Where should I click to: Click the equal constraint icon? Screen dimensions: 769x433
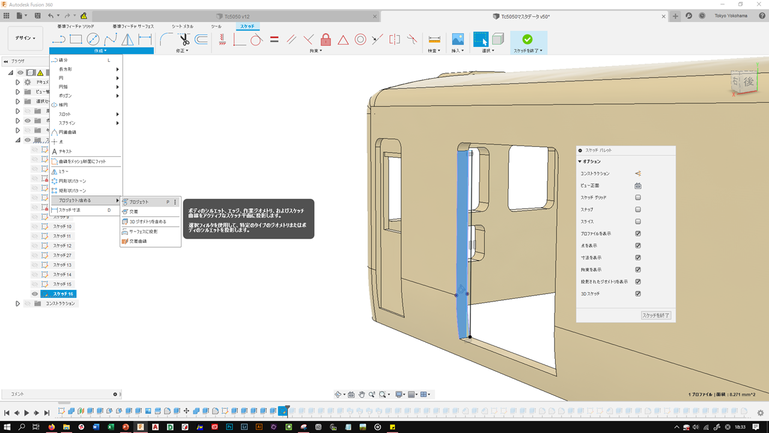tap(274, 40)
